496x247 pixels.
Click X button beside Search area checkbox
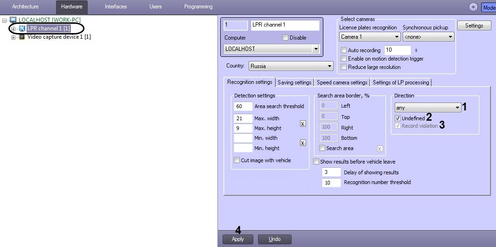pyautogui.click(x=380, y=149)
